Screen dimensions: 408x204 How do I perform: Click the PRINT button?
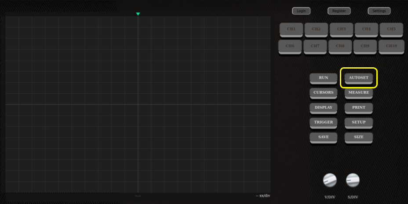coord(359,108)
